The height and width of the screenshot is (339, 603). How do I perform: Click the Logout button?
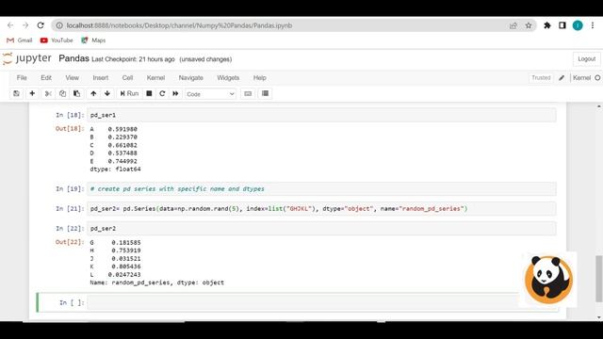coord(586,58)
